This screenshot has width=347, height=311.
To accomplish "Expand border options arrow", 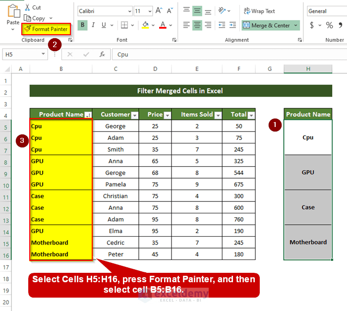I will click(x=132, y=25).
